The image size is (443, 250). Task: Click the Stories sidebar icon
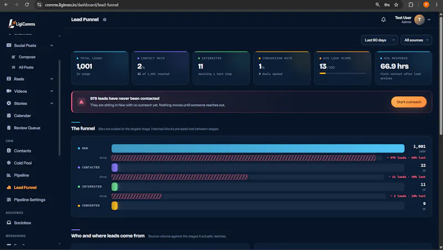point(9,103)
